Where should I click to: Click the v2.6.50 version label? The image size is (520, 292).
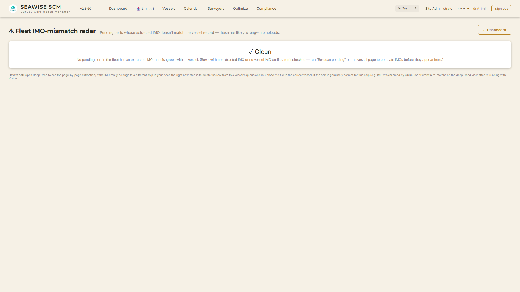[x=86, y=9]
